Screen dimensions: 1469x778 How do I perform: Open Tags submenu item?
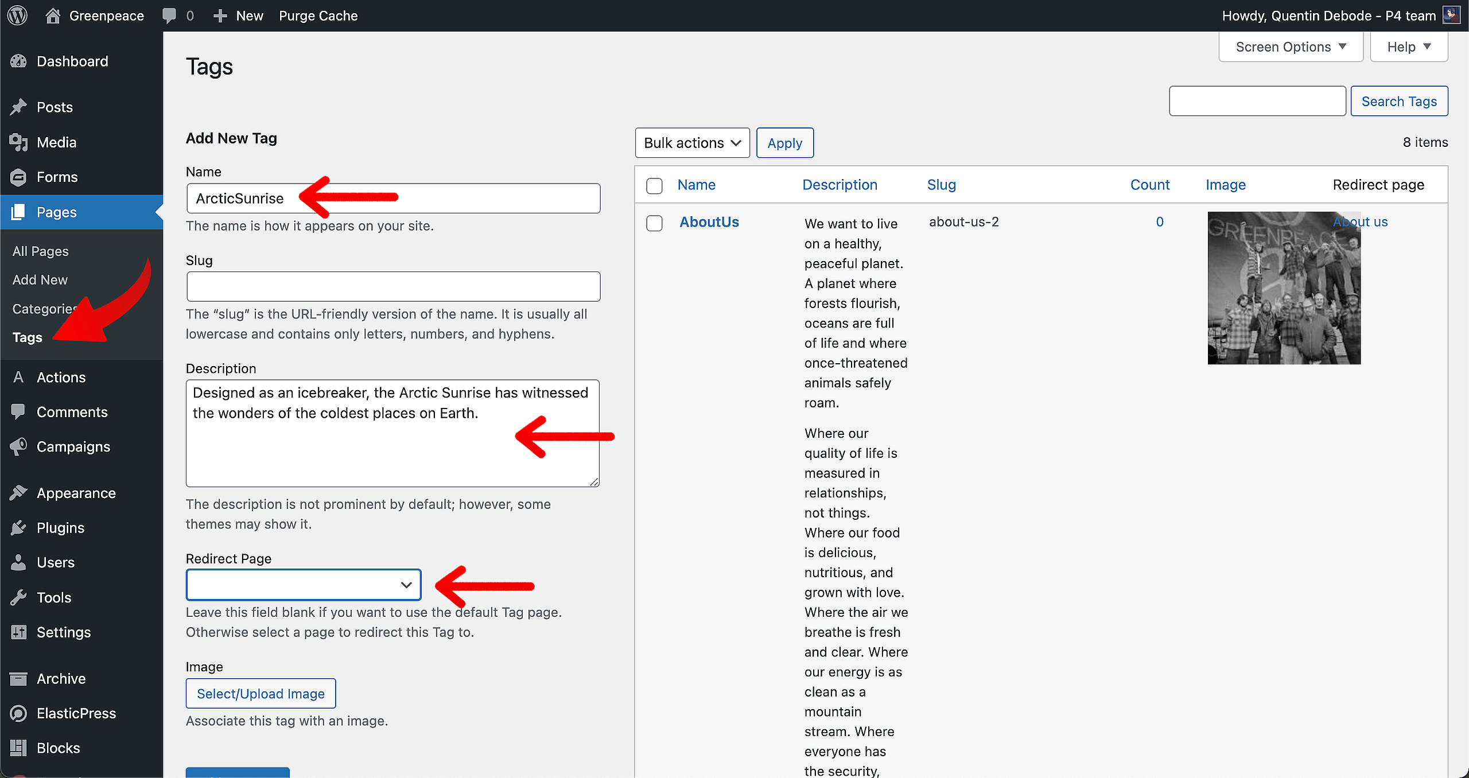click(28, 337)
